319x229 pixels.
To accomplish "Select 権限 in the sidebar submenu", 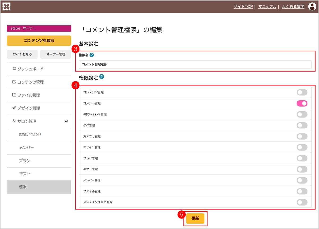I will (23, 187).
